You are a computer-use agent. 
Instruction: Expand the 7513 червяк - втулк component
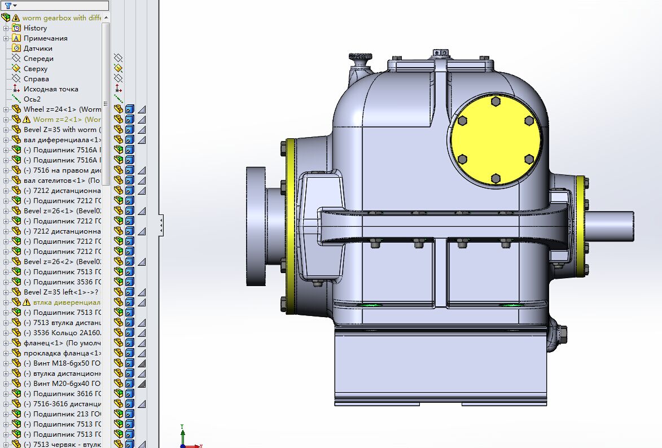click(x=6, y=445)
